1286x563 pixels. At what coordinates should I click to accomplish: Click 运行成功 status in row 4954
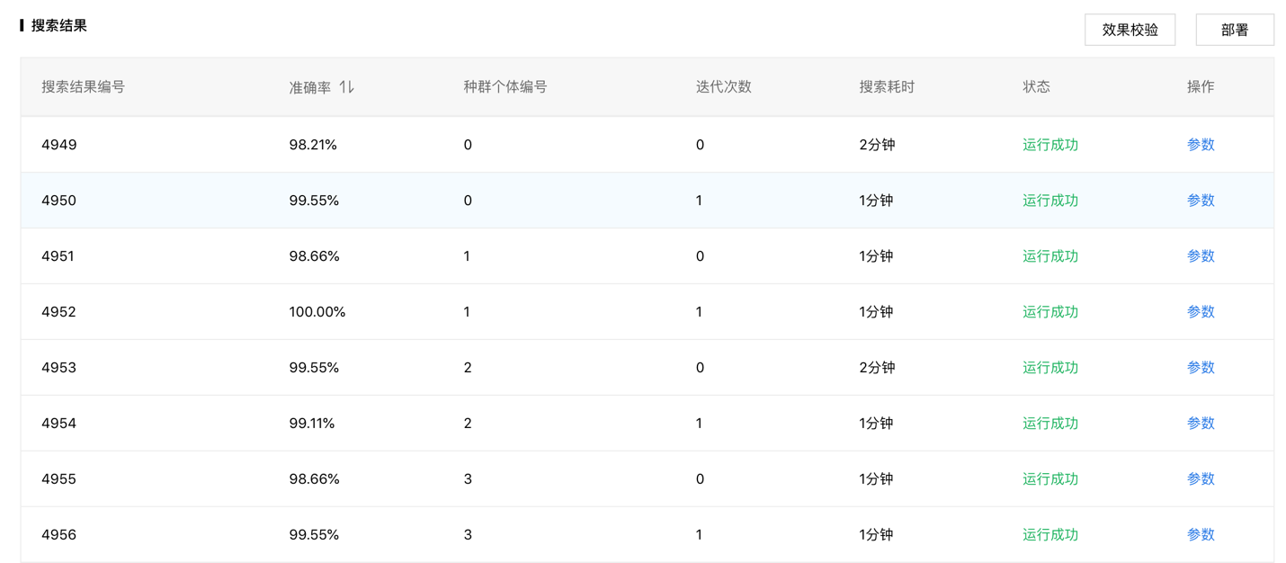coord(1050,424)
